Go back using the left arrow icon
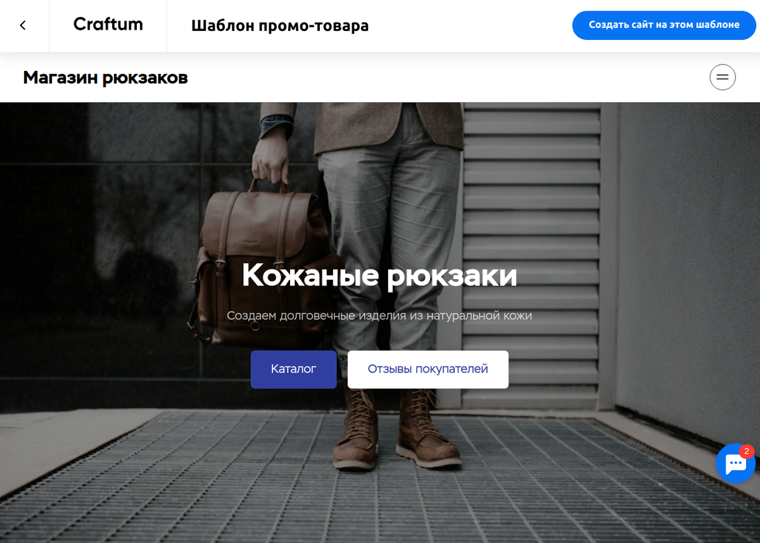This screenshot has width=760, height=543. (23, 25)
